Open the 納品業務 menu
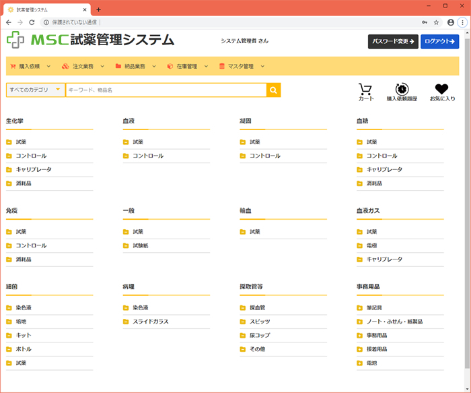Viewport: 471px width, 393px height. pos(135,66)
